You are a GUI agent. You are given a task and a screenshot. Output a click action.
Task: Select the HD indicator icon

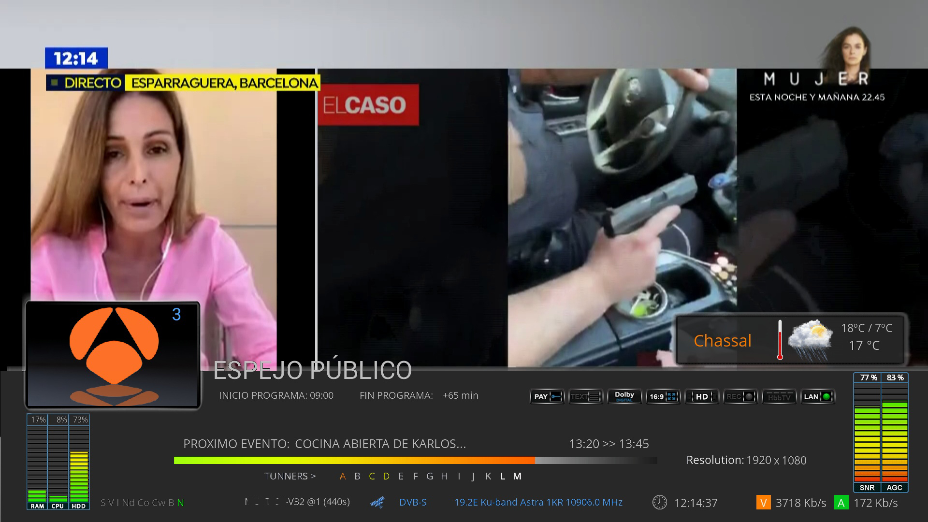coord(701,397)
